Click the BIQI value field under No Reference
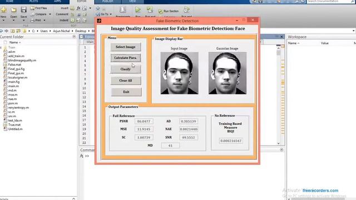This screenshot has height=200, width=356. (x=231, y=141)
